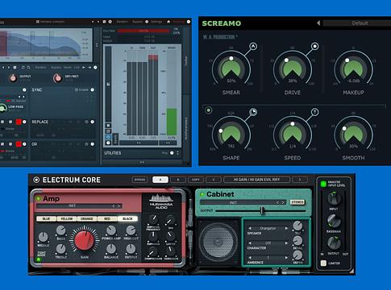Select next speaker after Orangator
This screenshot has width=391, height=290.
point(286,228)
